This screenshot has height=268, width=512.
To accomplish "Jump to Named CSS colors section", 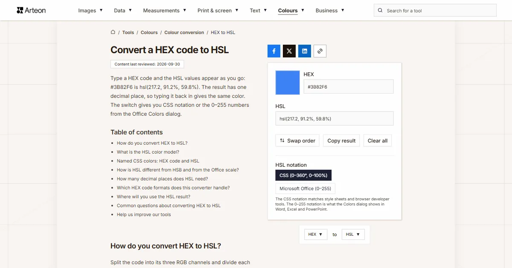I will tap(158, 161).
